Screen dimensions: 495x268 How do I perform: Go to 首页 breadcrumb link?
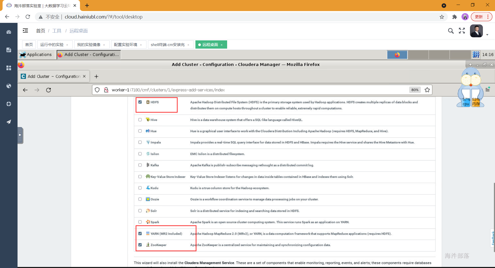pyautogui.click(x=40, y=31)
